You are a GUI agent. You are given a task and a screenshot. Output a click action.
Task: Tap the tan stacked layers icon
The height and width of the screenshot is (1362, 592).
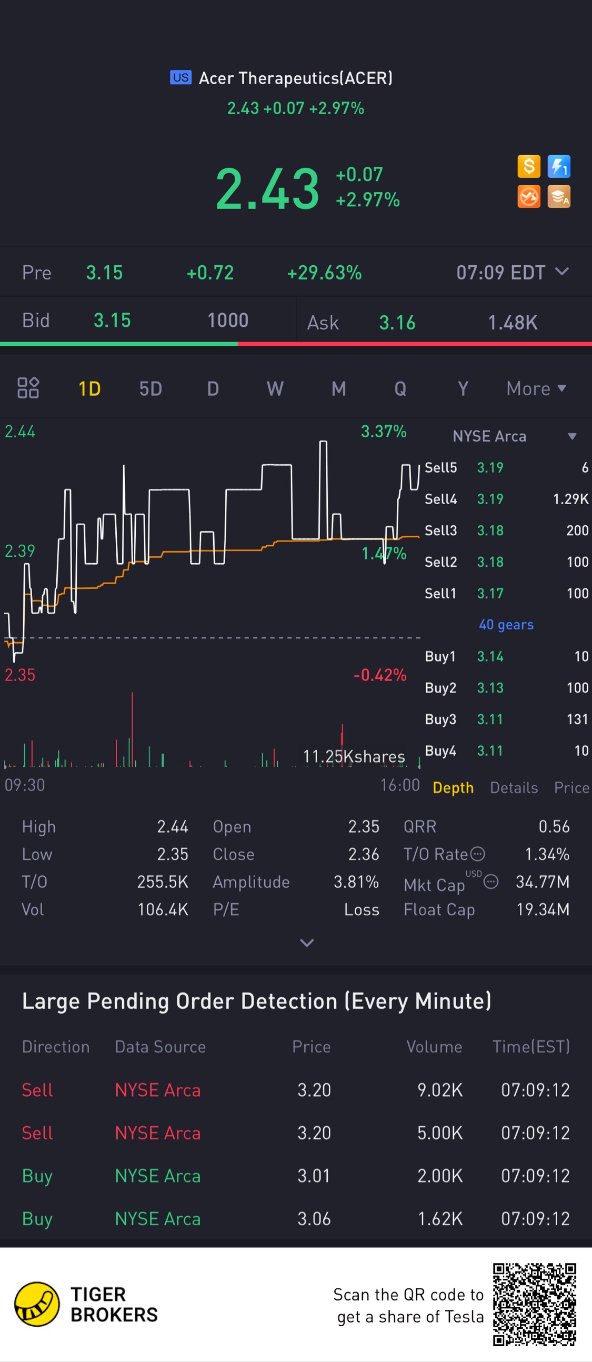(x=559, y=197)
